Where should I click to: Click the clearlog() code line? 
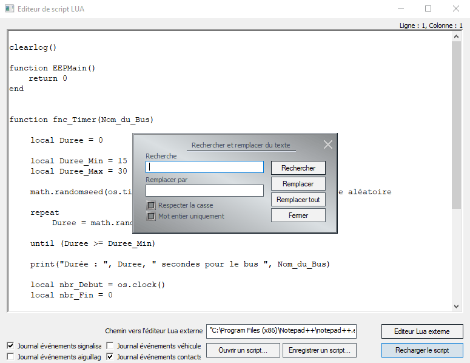point(33,47)
